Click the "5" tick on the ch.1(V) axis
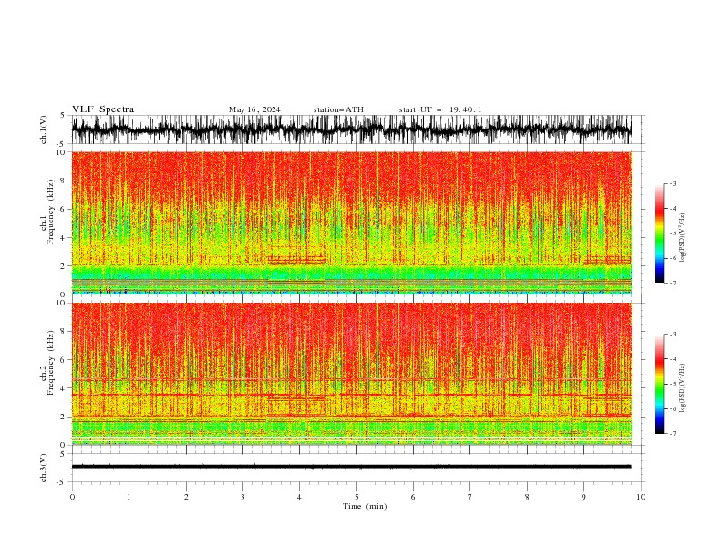Viewport: 722px width, 558px height. click(63, 115)
